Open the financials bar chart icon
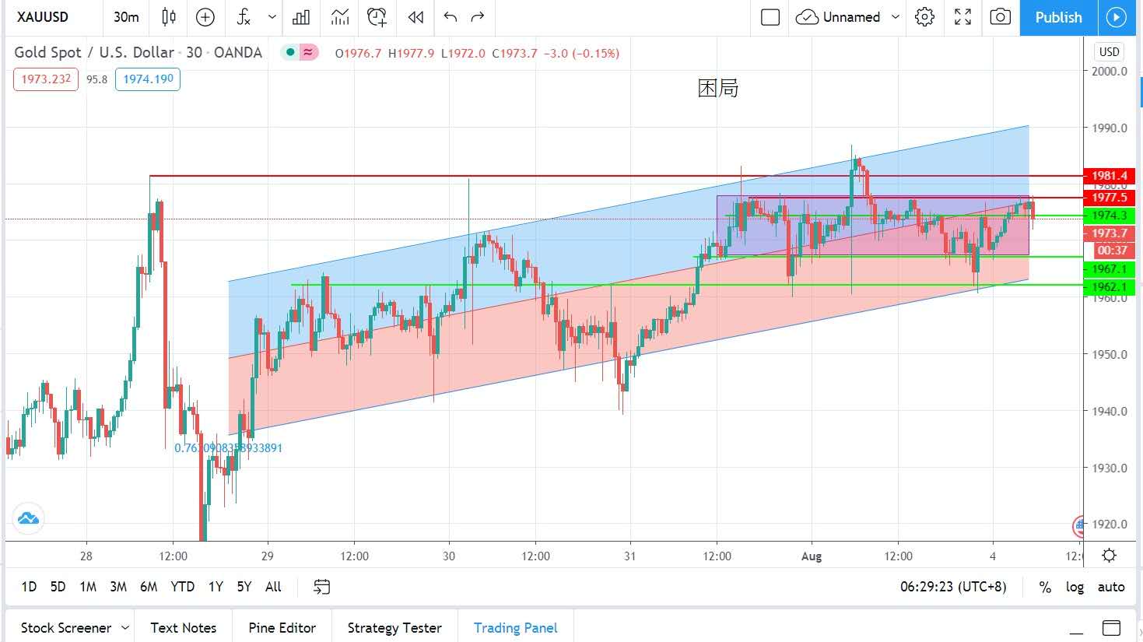This screenshot has height=642, width=1143. (301, 17)
